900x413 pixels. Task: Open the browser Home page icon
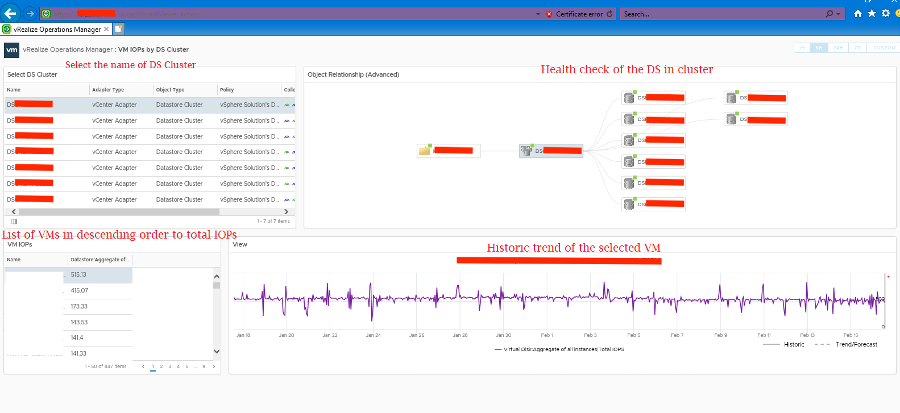857,14
